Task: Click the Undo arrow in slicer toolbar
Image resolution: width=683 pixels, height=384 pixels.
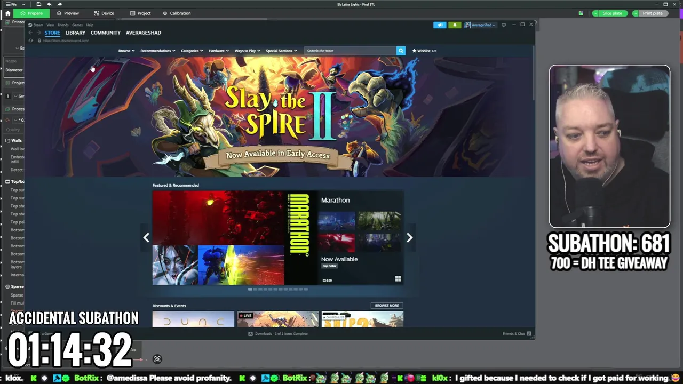Action: point(49,4)
